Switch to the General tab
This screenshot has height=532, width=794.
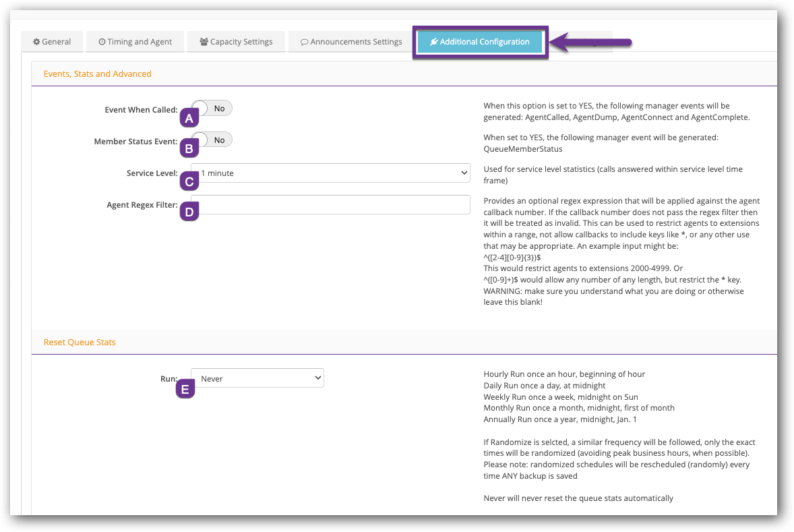(x=52, y=41)
